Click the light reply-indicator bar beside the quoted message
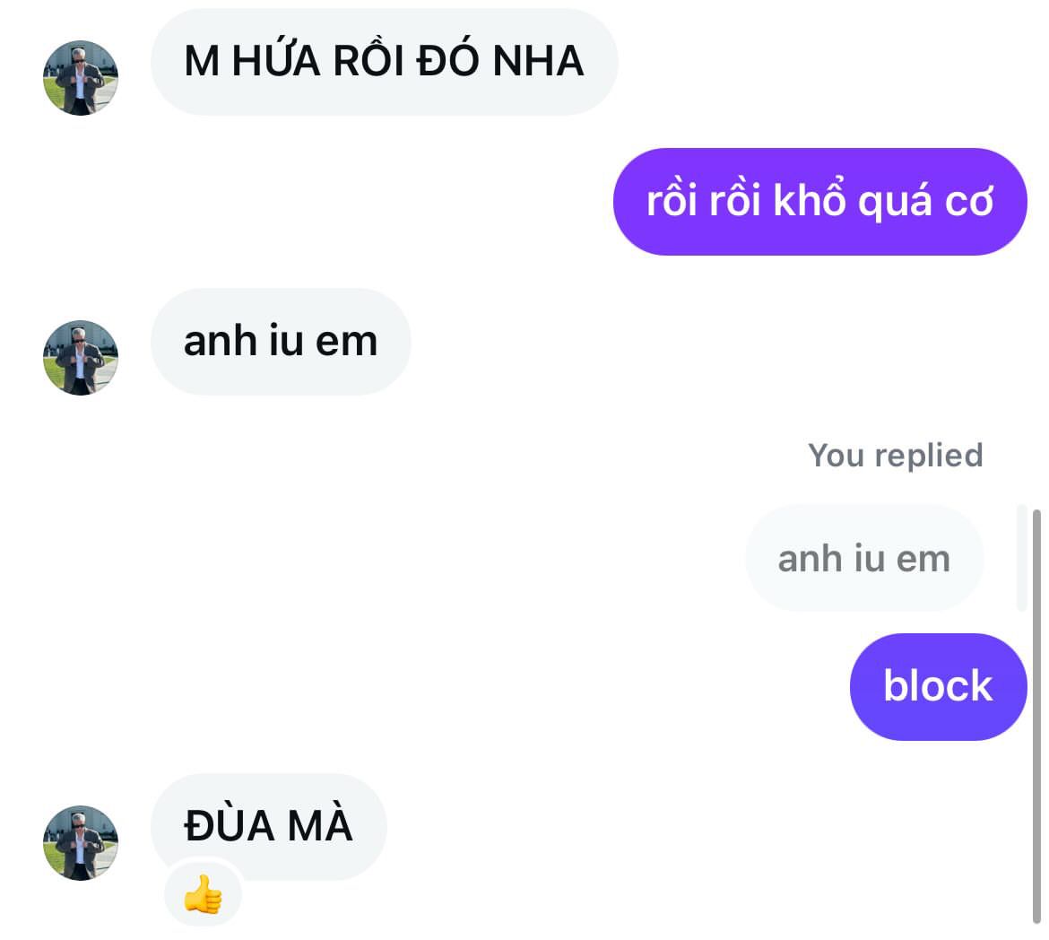Viewport: 1049px width, 940px height. tap(1021, 558)
